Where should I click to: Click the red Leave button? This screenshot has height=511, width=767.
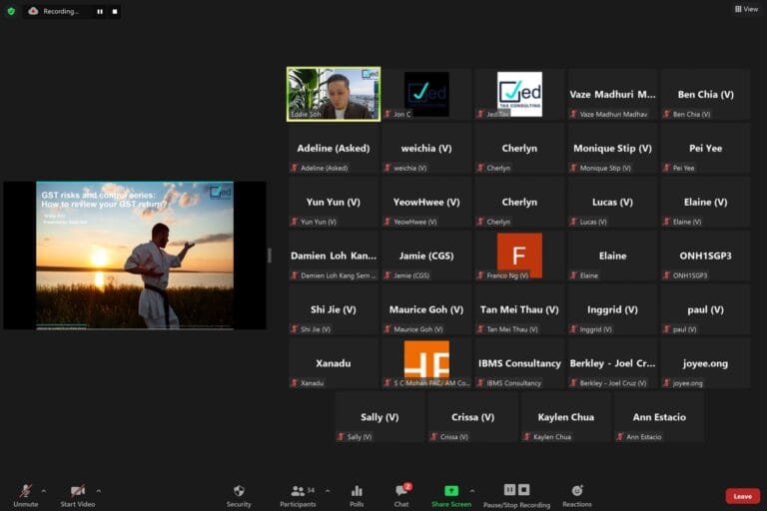tap(742, 496)
